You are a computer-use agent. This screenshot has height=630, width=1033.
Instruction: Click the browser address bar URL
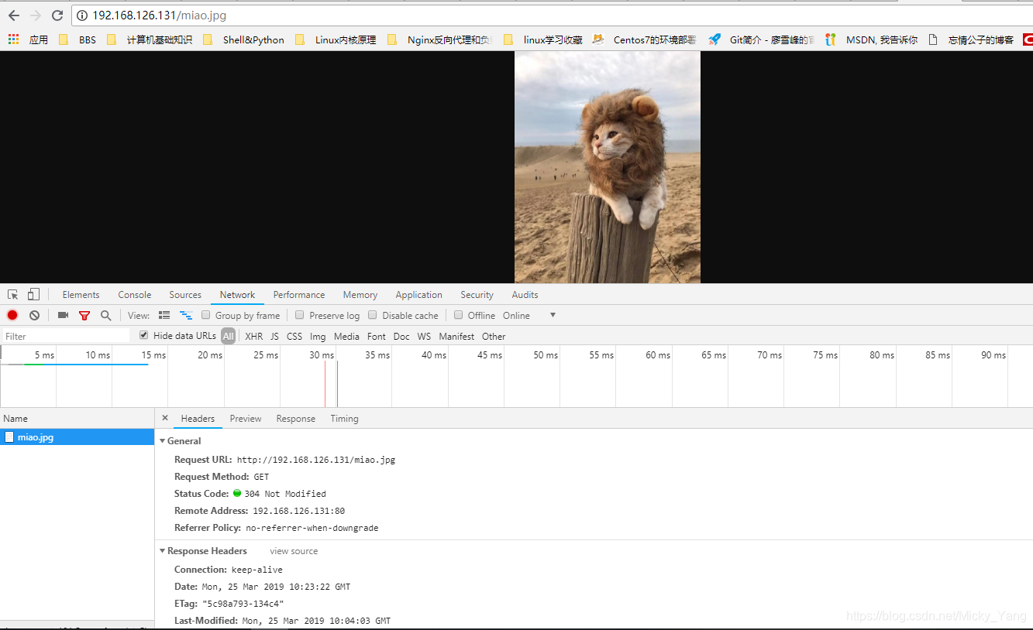click(160, 15)
